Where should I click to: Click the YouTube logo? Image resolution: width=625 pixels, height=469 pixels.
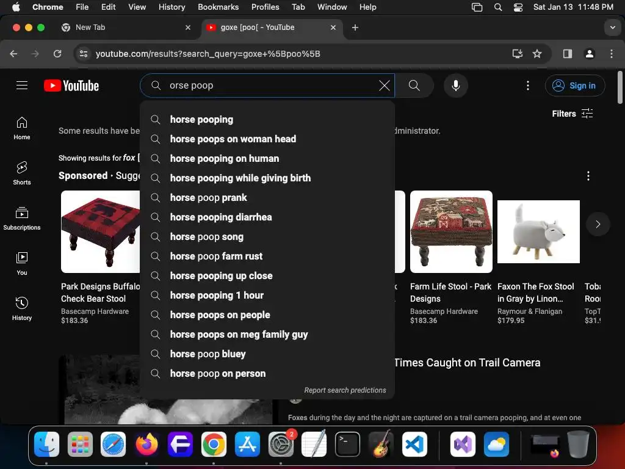(71, 85)
